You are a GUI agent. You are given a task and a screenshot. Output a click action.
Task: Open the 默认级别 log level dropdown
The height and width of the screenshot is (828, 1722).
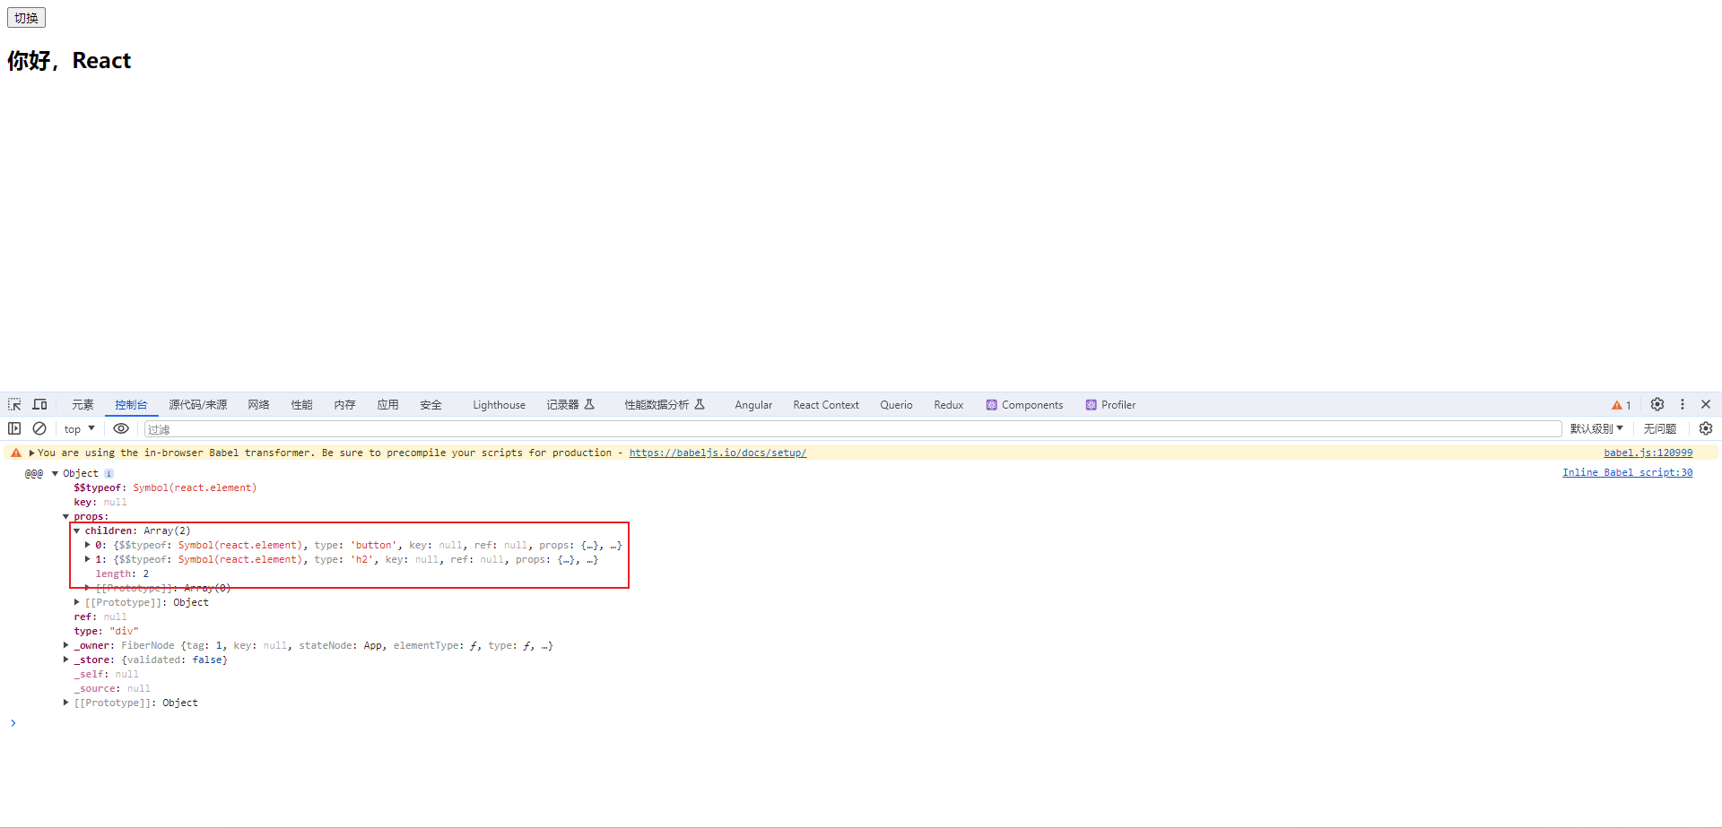(x=1596, y=429)
